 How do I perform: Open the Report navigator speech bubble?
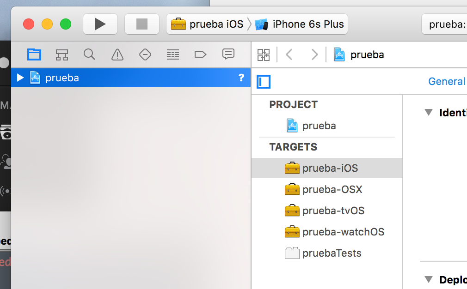228,54
